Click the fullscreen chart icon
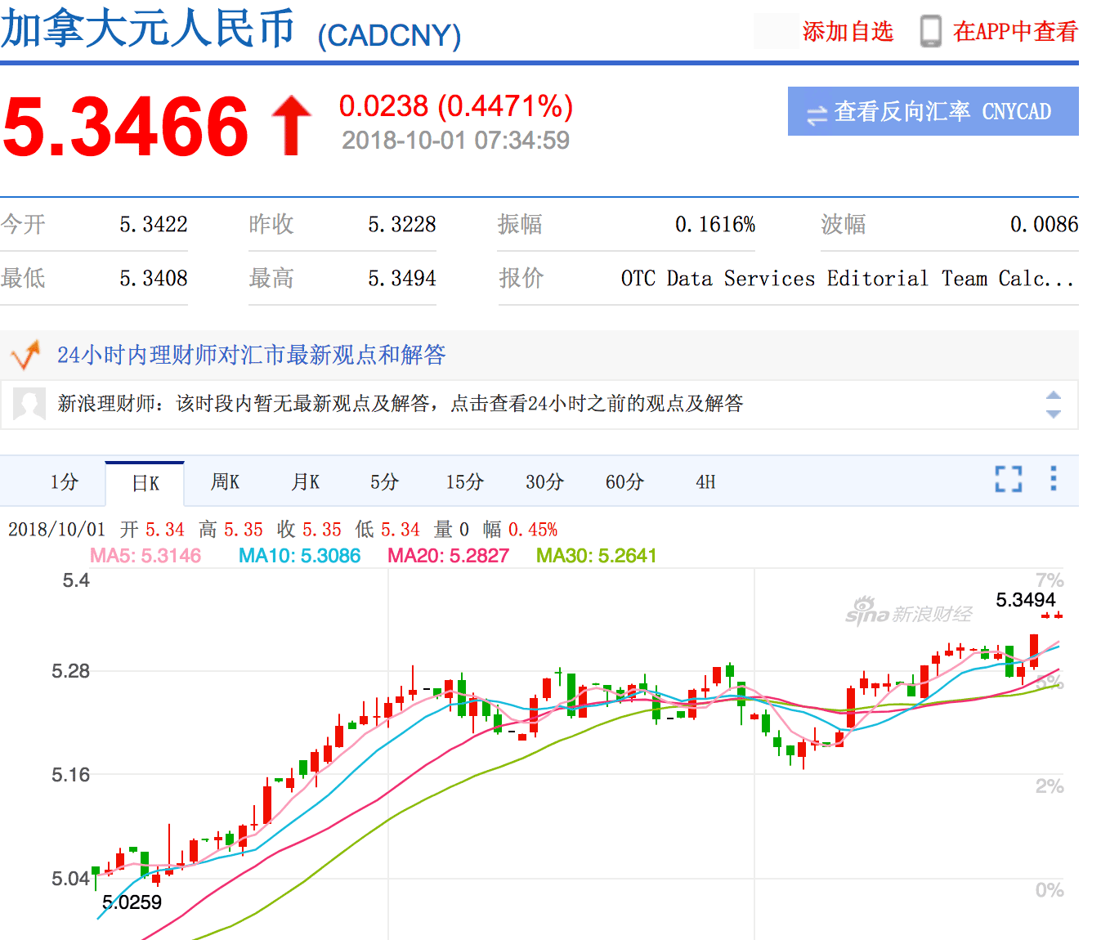The height and width of the screenshot is (940, 1110). (1009, 479)
